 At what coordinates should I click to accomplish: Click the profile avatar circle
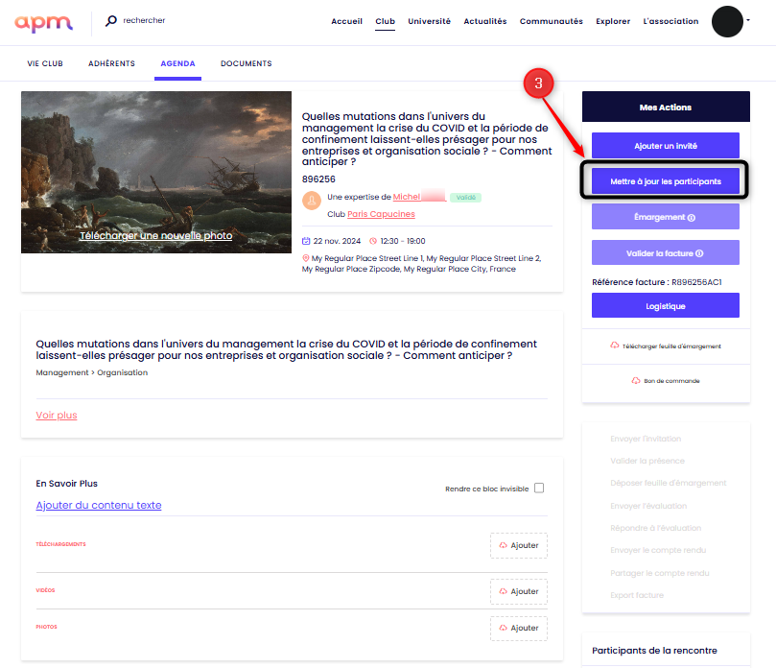tap(727, 21)
